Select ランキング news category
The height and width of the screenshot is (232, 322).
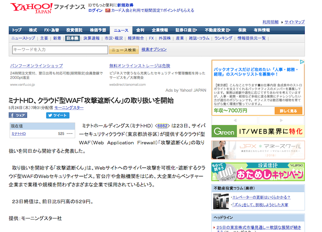[x=223, y=38]
